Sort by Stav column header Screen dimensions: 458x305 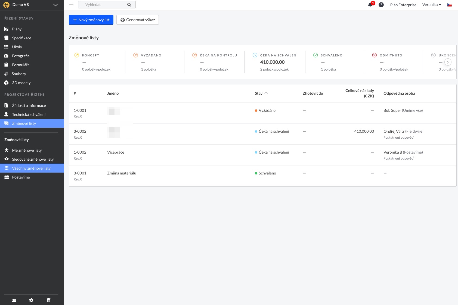[x=261, y=93]
